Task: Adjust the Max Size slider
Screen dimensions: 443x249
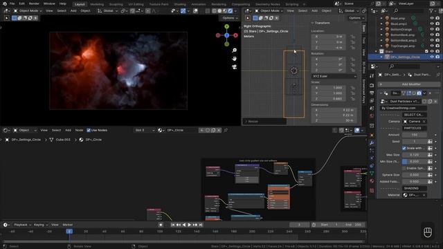Action: point(415,155)
